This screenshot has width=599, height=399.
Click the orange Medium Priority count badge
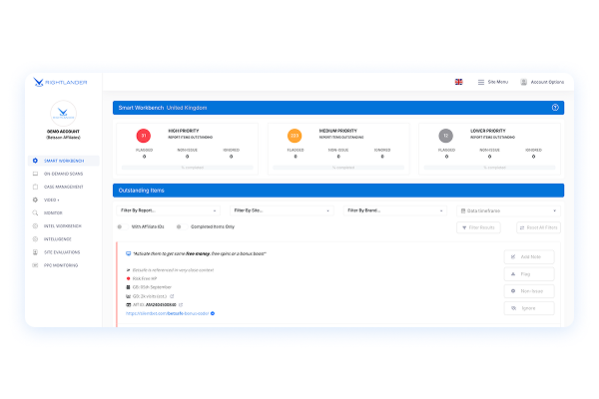click(295, 135)
